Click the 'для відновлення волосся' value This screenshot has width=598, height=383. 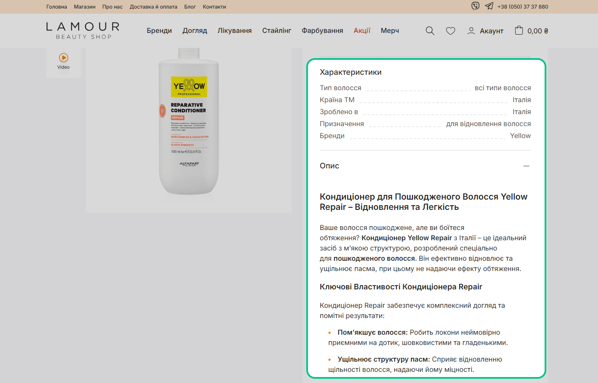point(489,124)
